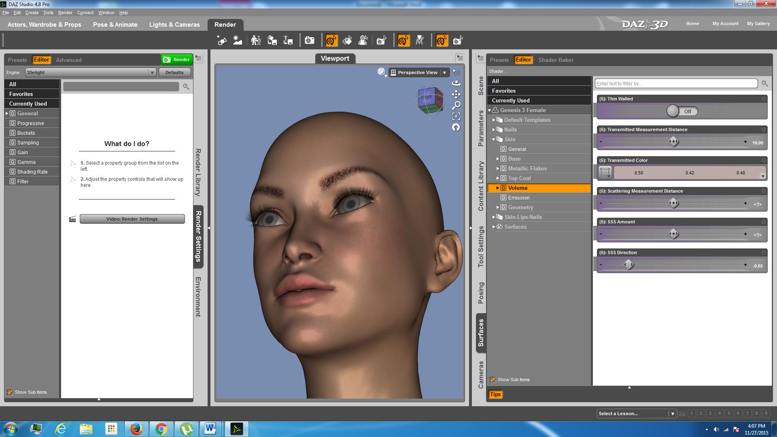Open the My Account link

725,23
